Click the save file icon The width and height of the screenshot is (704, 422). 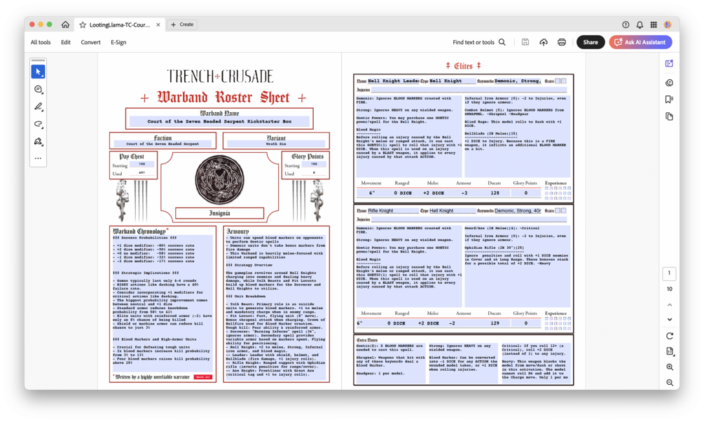click(525, 42)
